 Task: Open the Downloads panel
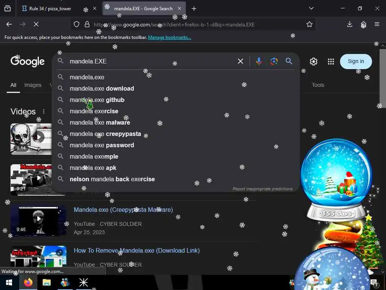coord(349,24)
